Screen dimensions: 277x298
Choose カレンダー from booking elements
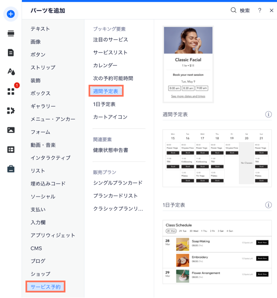click(x=105, y=66)
